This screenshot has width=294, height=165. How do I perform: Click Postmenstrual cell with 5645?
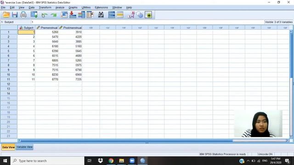click(70, 51)
